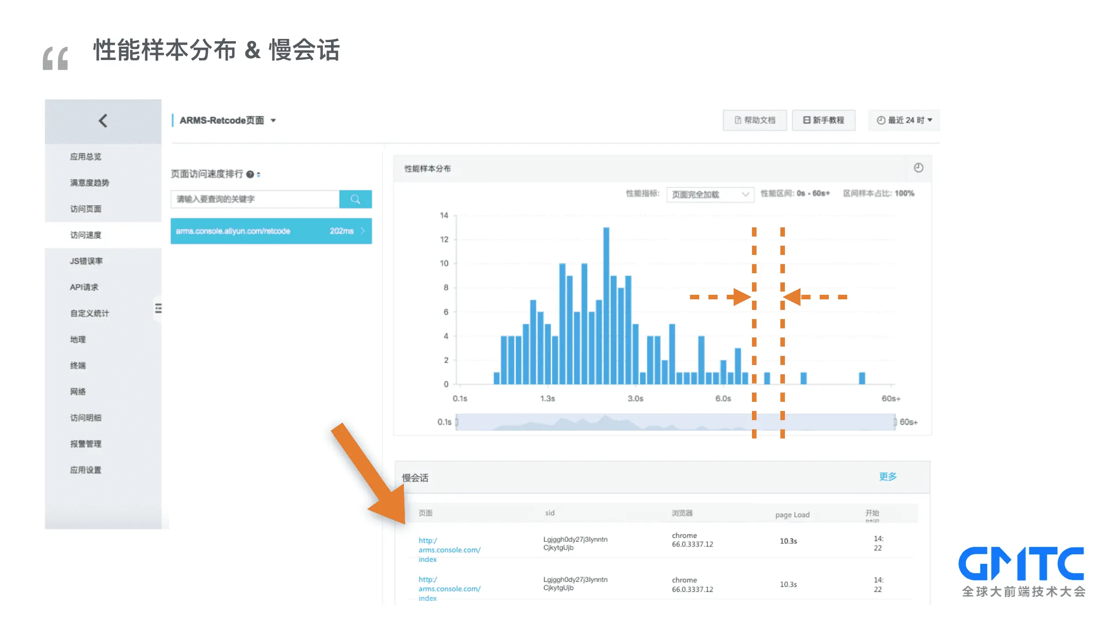
Task: Click the help question mark icon
Action: point(250,174)
